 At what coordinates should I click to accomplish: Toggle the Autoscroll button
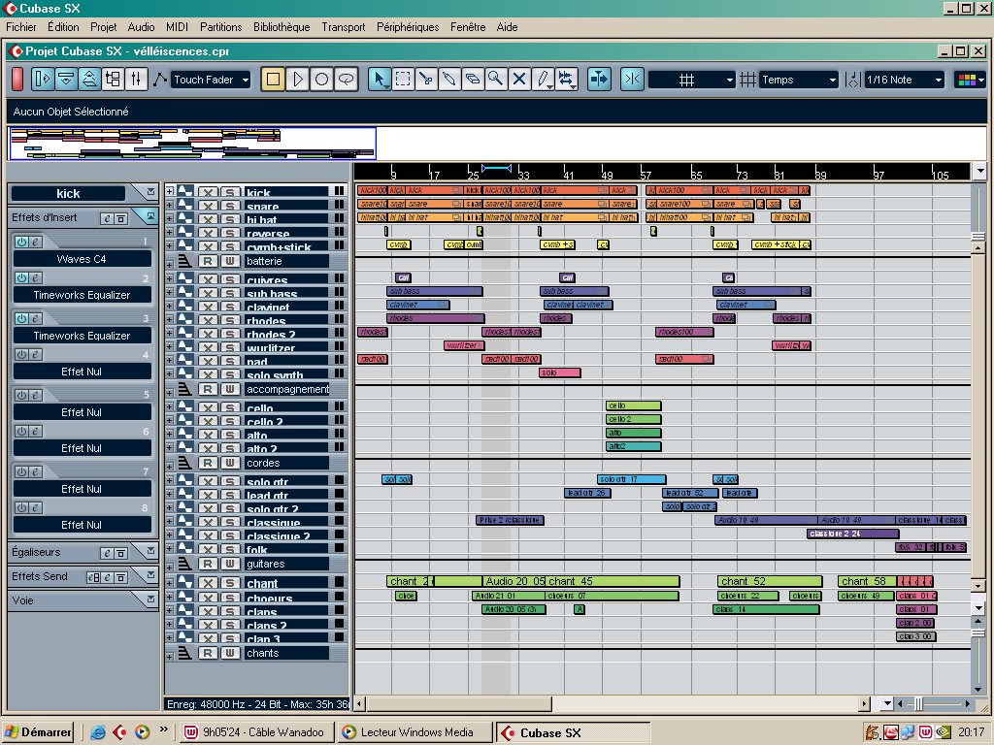599,80
